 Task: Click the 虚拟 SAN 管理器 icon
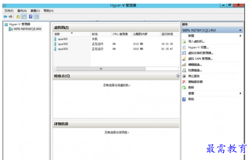[184, 59]
